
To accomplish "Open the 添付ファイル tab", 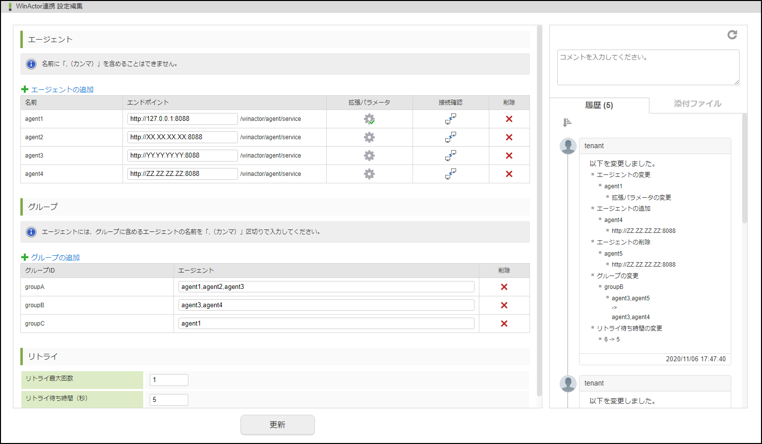I will click(x=697, y=104).
